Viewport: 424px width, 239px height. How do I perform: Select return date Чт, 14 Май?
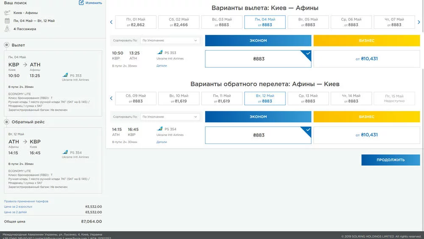click(351, 98)
